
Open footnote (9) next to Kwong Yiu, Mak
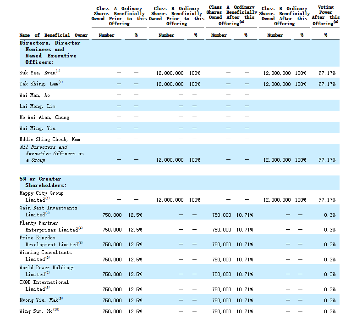click(x=60, y=299)
